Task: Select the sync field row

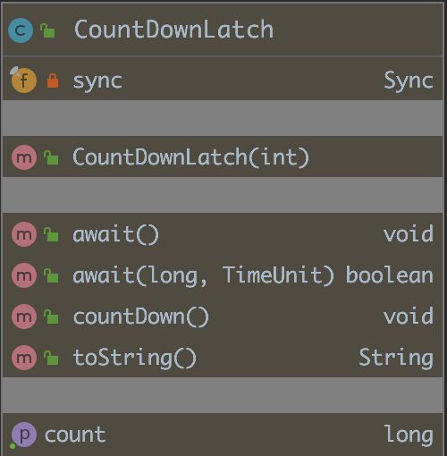Action: (223, 80)
